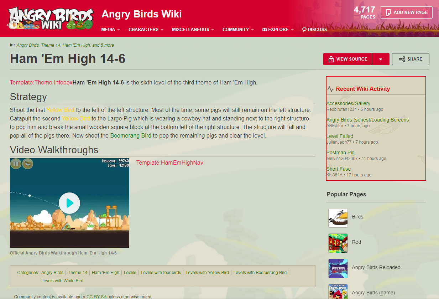This screenshot has height=299, width=439.
Task: Click the Birds page thumbnail icon
Action: [338, 218]
